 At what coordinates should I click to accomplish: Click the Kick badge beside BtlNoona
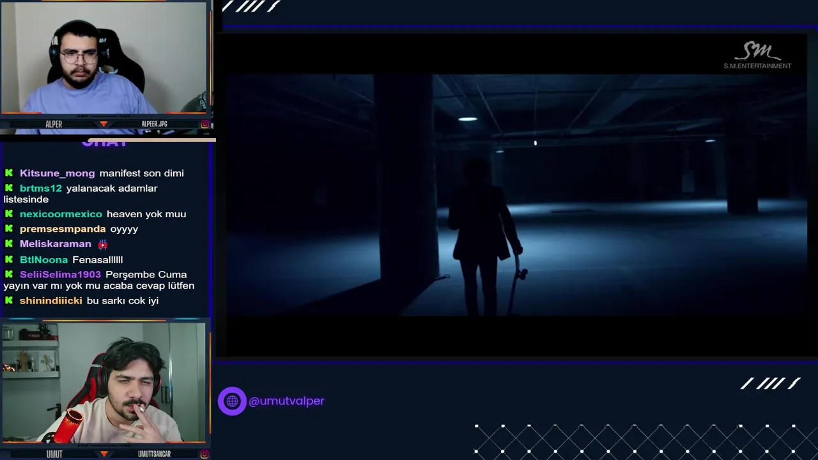(9, 259)
